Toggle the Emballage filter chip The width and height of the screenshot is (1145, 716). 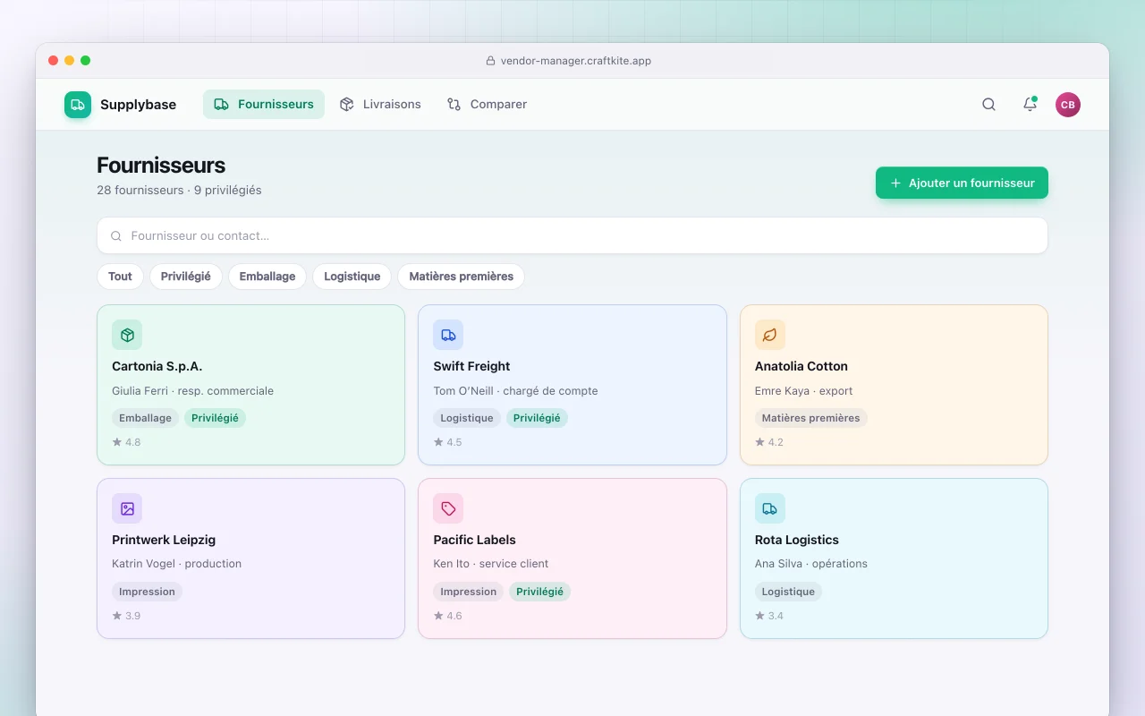click(x=267, y=277)
